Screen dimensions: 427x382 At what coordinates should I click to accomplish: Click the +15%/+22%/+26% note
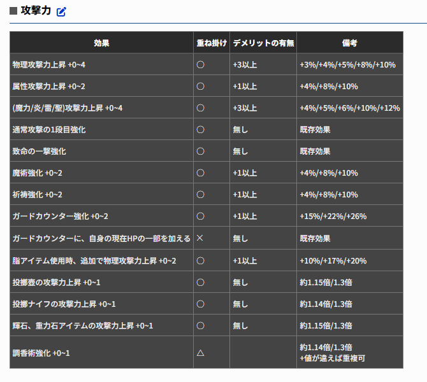[333, 216]
